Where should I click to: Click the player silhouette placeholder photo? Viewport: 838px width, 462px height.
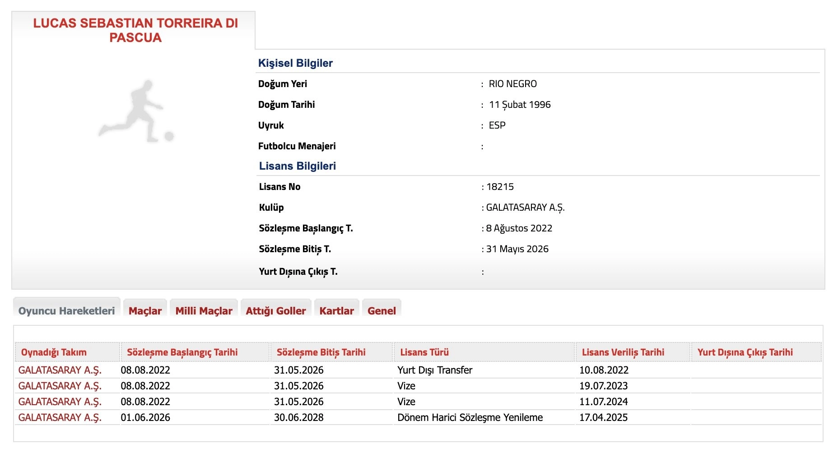click(x=136, y=111)
